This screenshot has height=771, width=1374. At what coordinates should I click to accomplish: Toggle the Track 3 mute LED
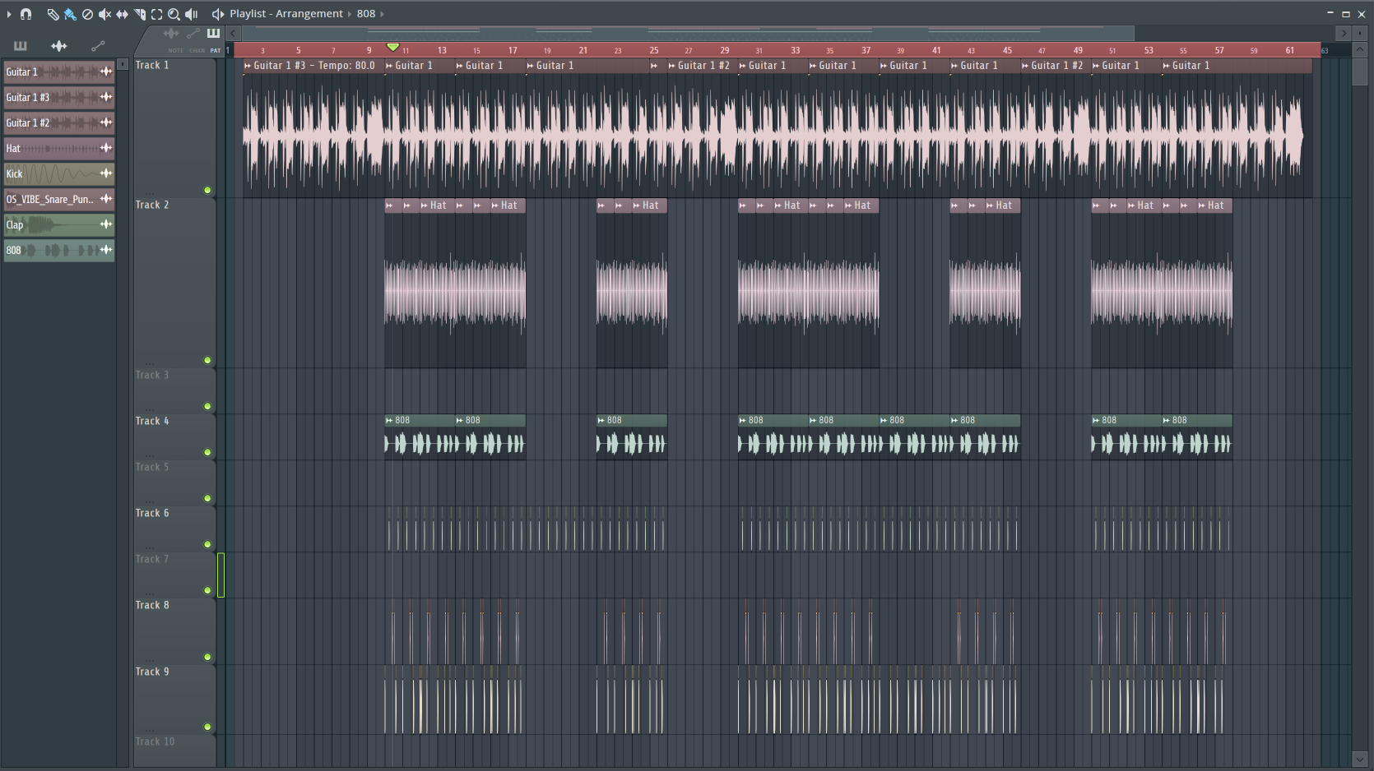click(x=207, y=406)
